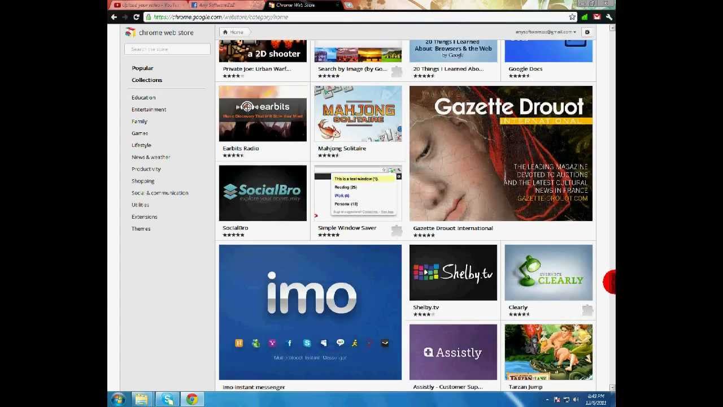This screenshot has width=723, height=407.
Task: Go back using browser back arrow
Action: coord(114,17)
